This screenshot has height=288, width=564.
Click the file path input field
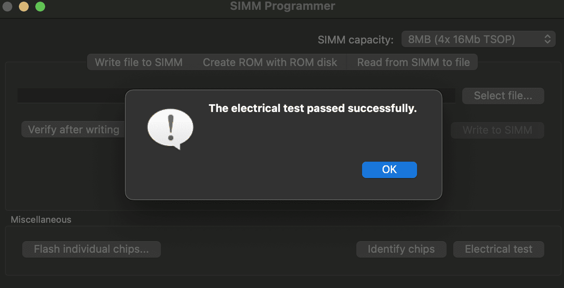pos(70,96)
